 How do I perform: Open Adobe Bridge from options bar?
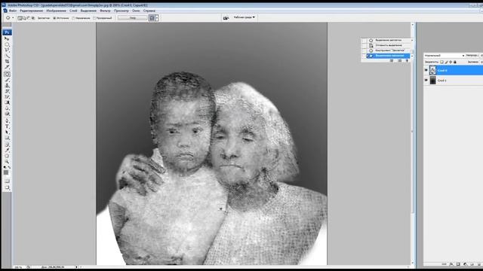click(226, 18)
